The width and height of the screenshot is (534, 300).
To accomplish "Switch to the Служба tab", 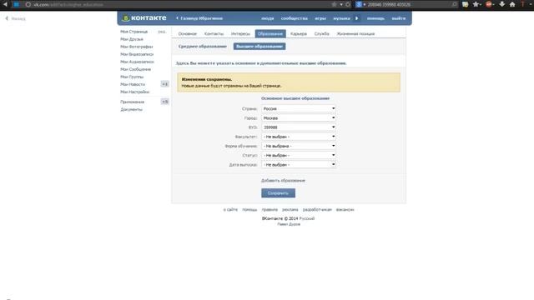I will tap(321, 33).
